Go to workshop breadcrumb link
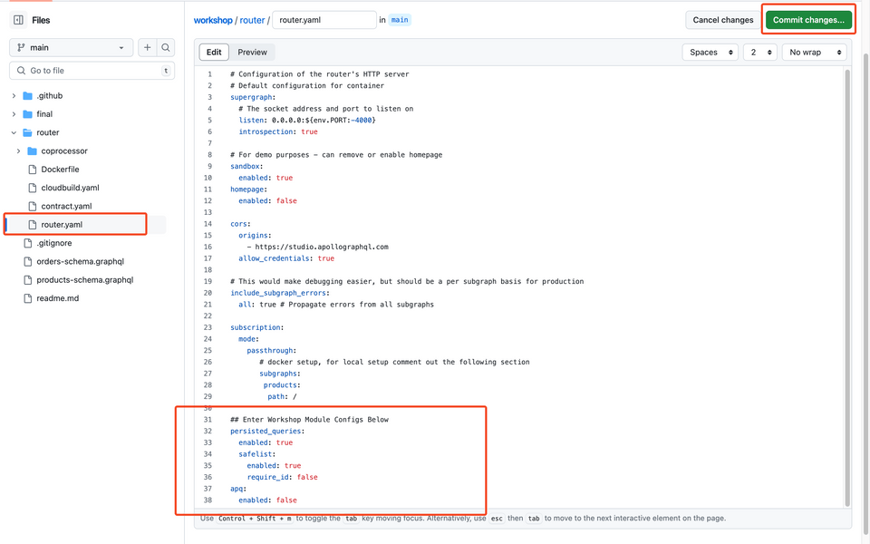Viewport: 870px width, 544px height. point(213,20)
